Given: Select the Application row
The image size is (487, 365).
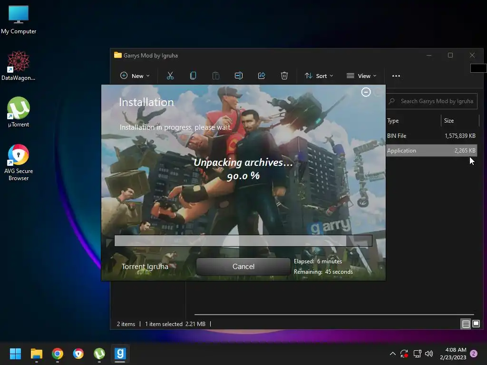Looking at the screenshot, I should (432, 151).
